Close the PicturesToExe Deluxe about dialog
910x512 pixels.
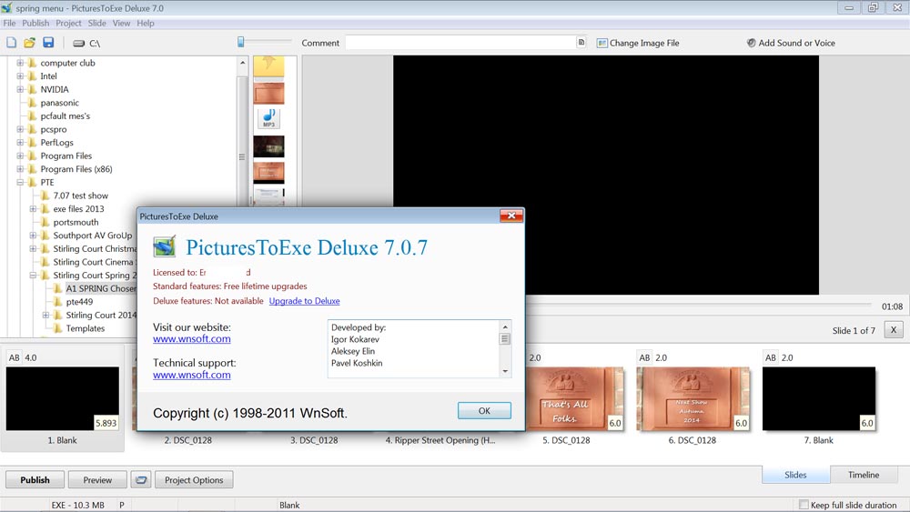(511, 216)
